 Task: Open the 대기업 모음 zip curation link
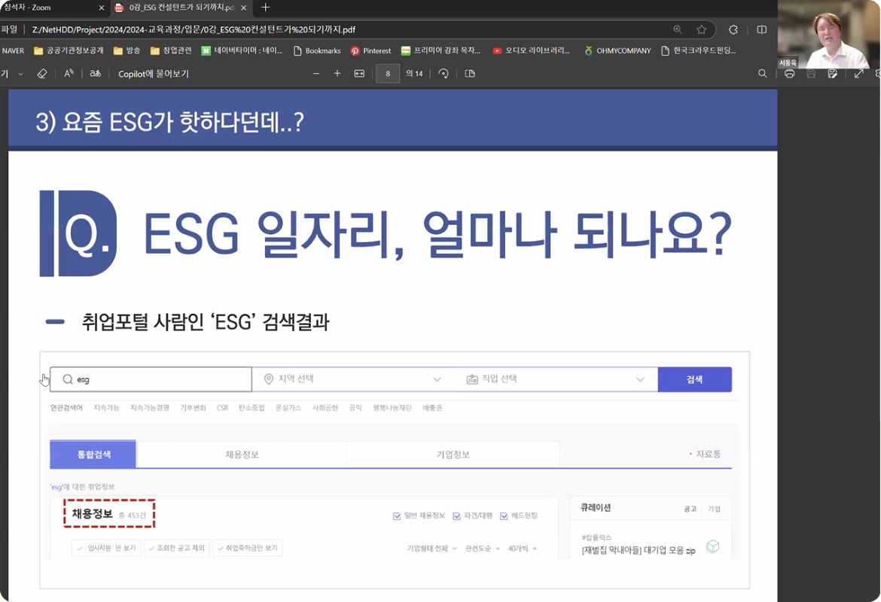pos(639,551)
